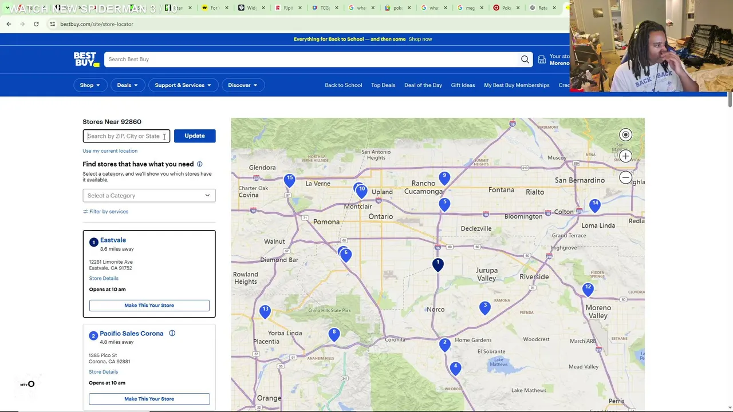The width and height of the screenshot is (733, 412).
Task: Expand the Deals menu
Action: coord(127,85)
